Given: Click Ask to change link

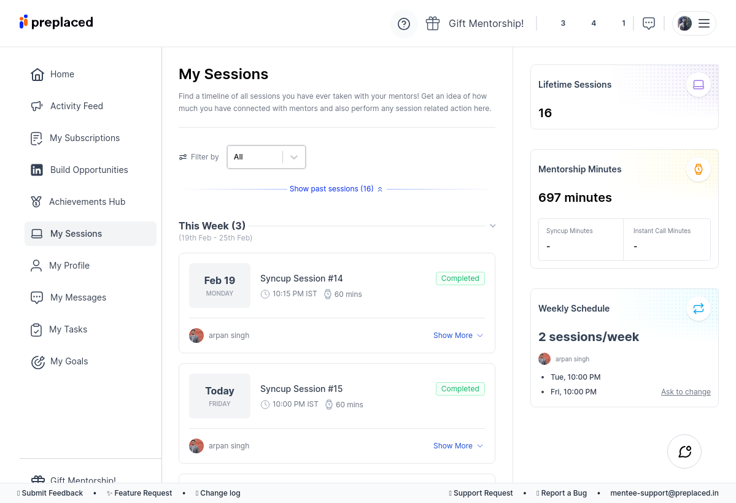Looking at the screenshot, I should click(686, 392).
